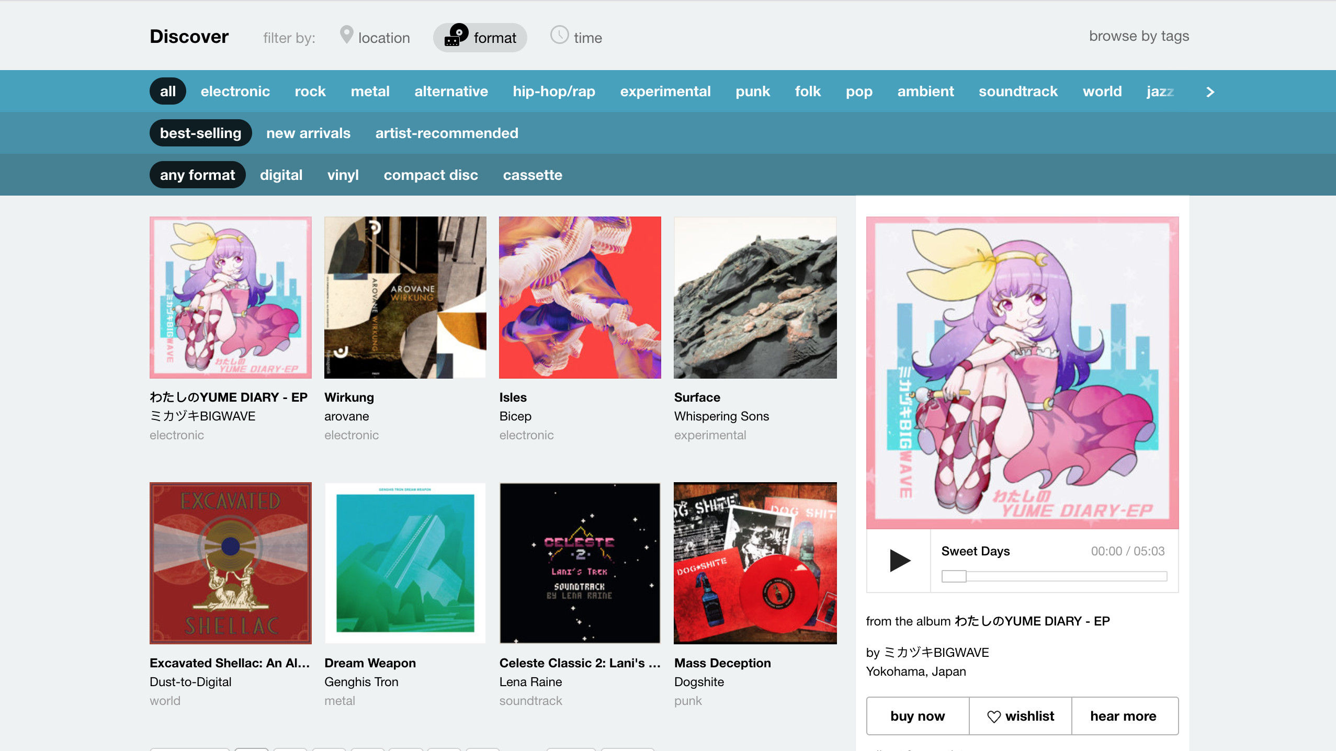The width and height of the screenshot is (1336, 751).
Task: Click the hear more button
Action: (1123, 715)
